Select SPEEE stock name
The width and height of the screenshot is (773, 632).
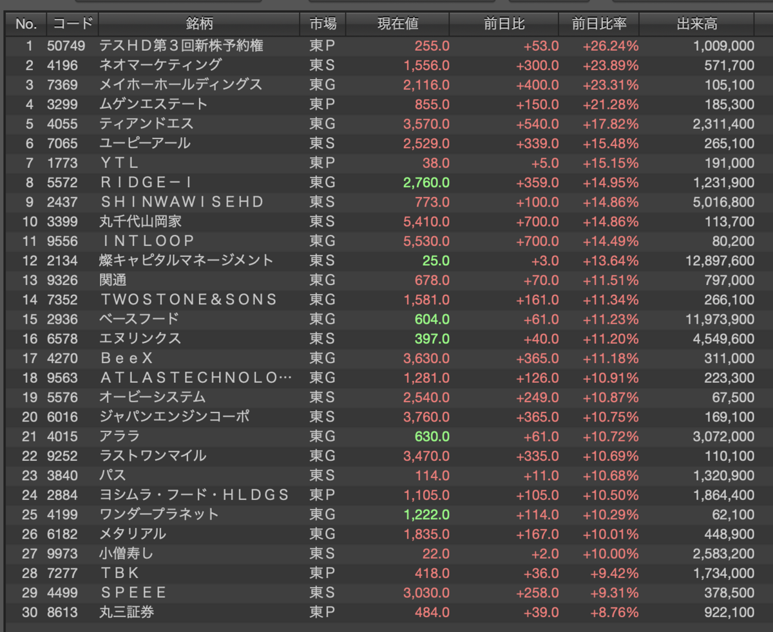[134, 593]
